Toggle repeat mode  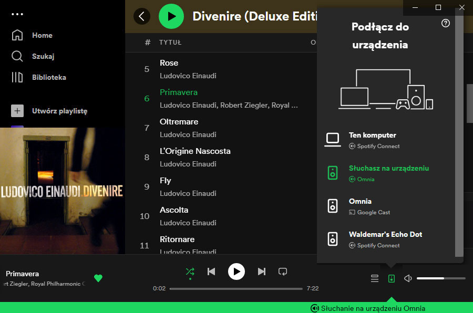coord(283,272)
